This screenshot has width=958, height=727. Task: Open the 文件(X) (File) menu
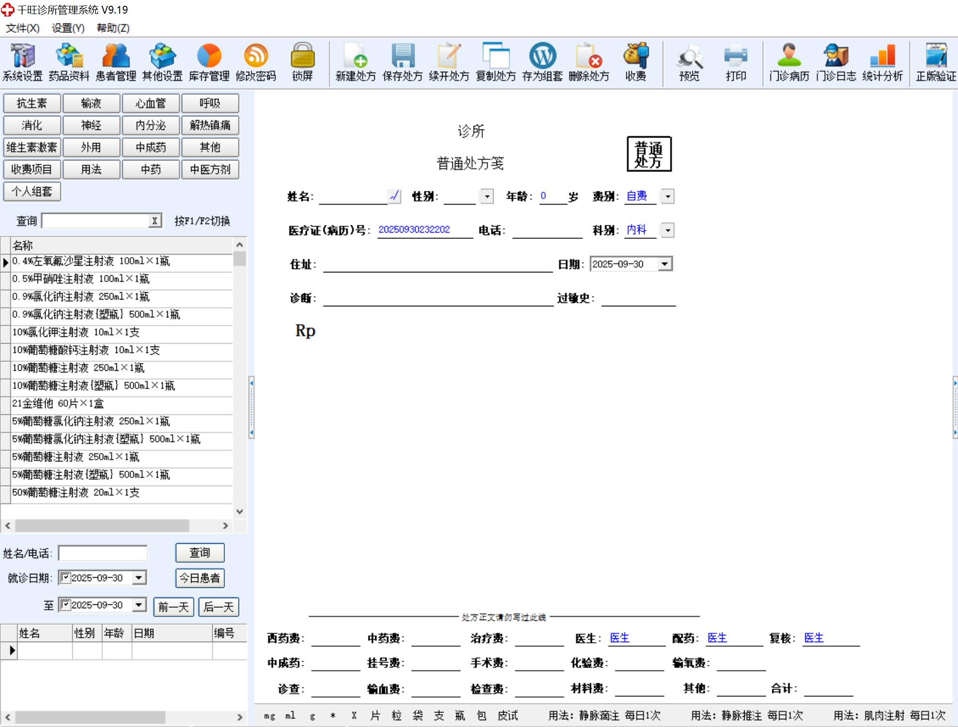click(x=22, y=28)
